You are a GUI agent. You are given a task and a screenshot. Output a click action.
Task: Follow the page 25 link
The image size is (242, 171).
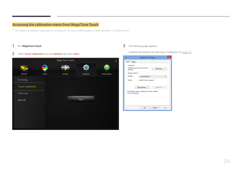[x=187, y=52]
